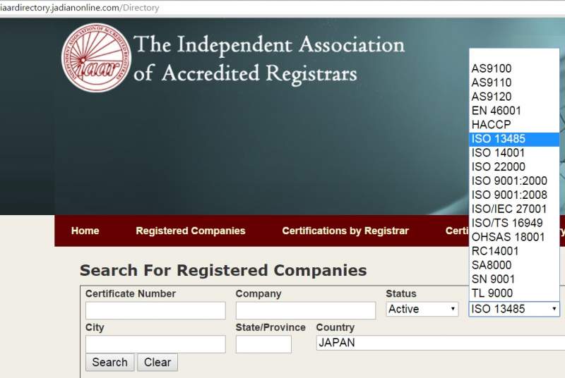Select ISO/IEC 27001 option
This screenshot has width=565, height=378.
click(x=514, y=209)
